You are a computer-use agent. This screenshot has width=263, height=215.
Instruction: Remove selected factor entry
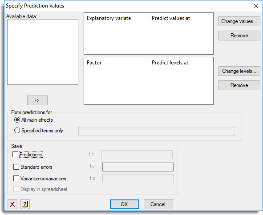coord(239,85)
